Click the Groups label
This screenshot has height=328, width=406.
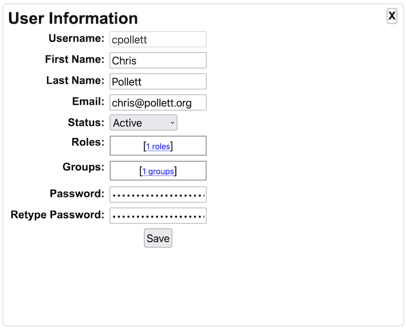(x=83, y=167)
